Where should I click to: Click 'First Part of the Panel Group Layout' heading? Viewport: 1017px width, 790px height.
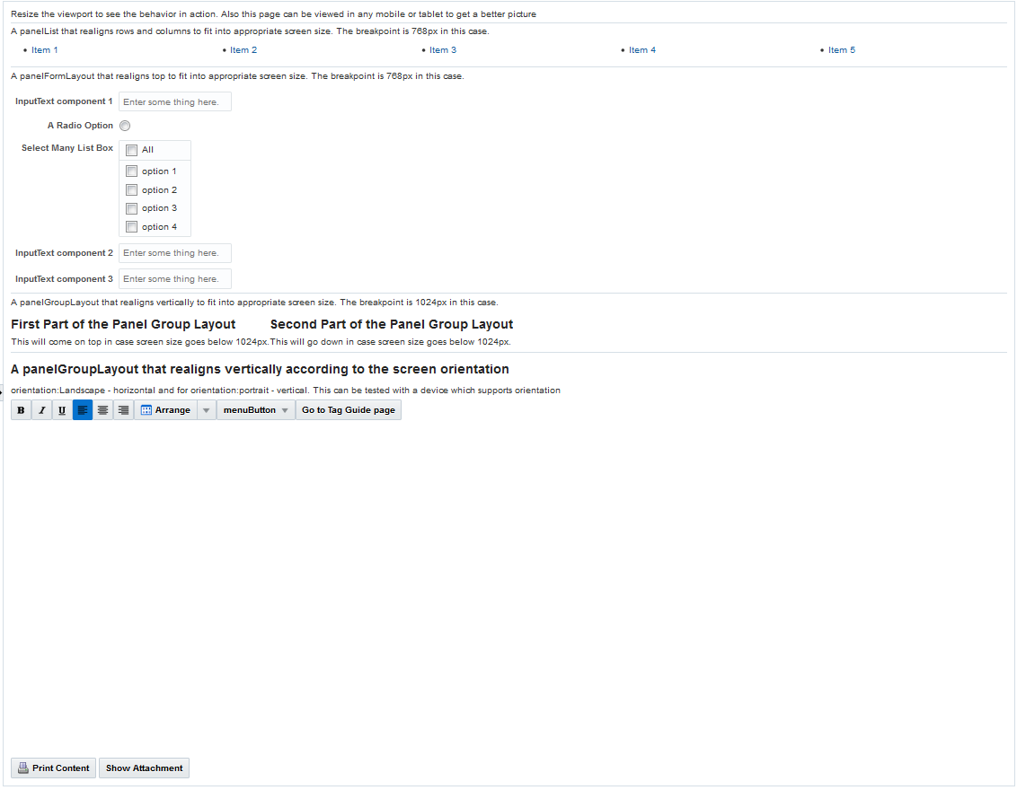[x=123, y=324]
